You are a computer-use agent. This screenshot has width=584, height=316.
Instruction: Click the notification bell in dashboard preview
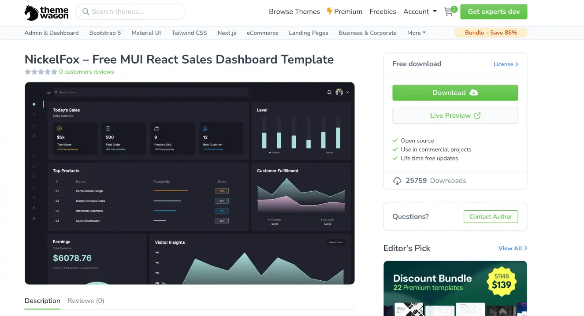click(x=329, y=92)
